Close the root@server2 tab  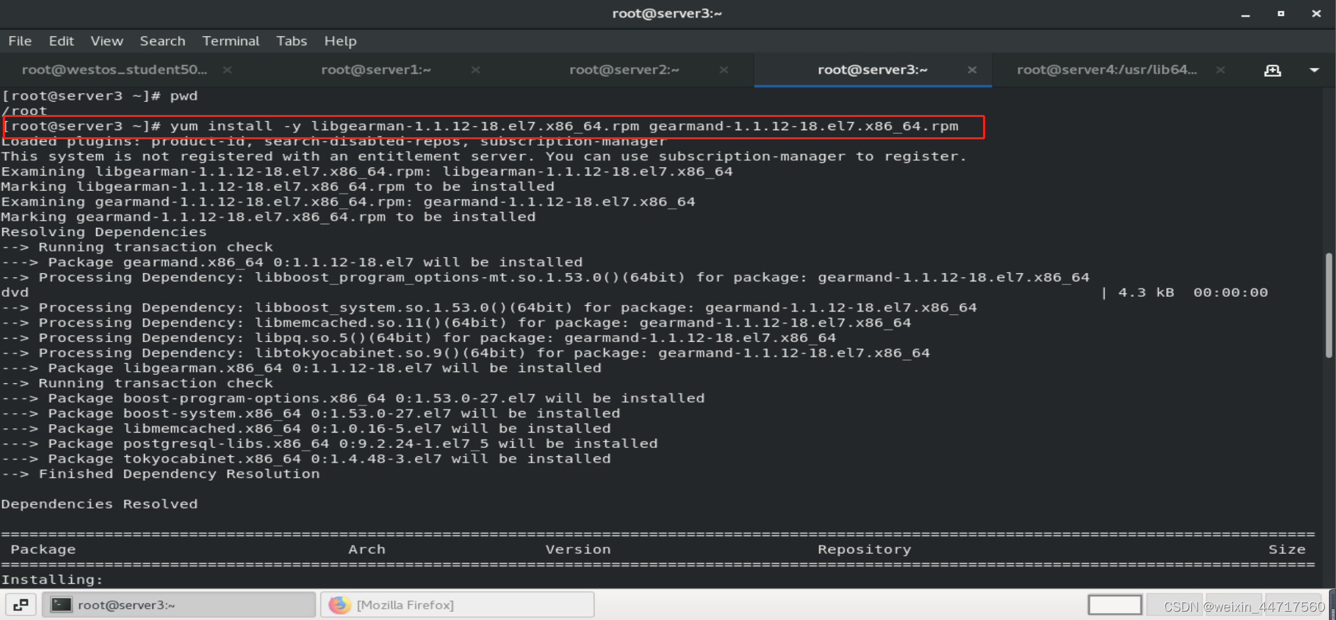pyautogui.click(x=724, y=70)
